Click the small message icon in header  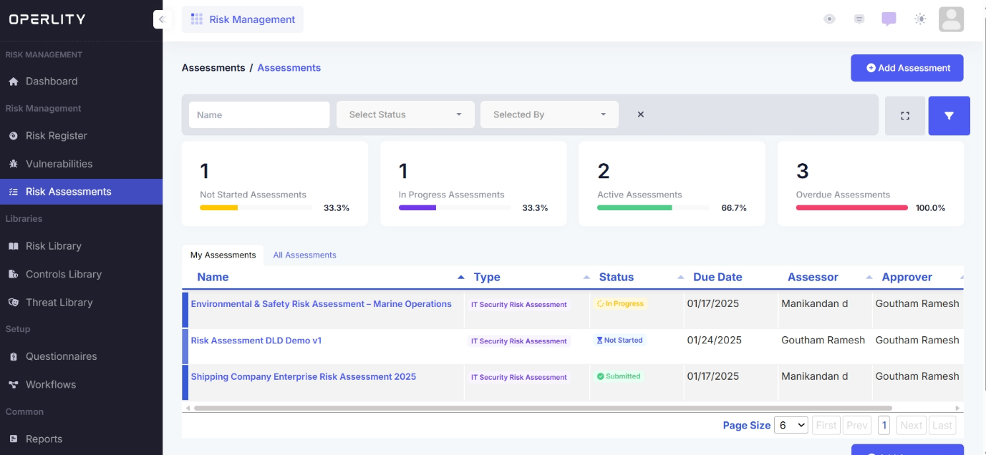click(859, 19)
